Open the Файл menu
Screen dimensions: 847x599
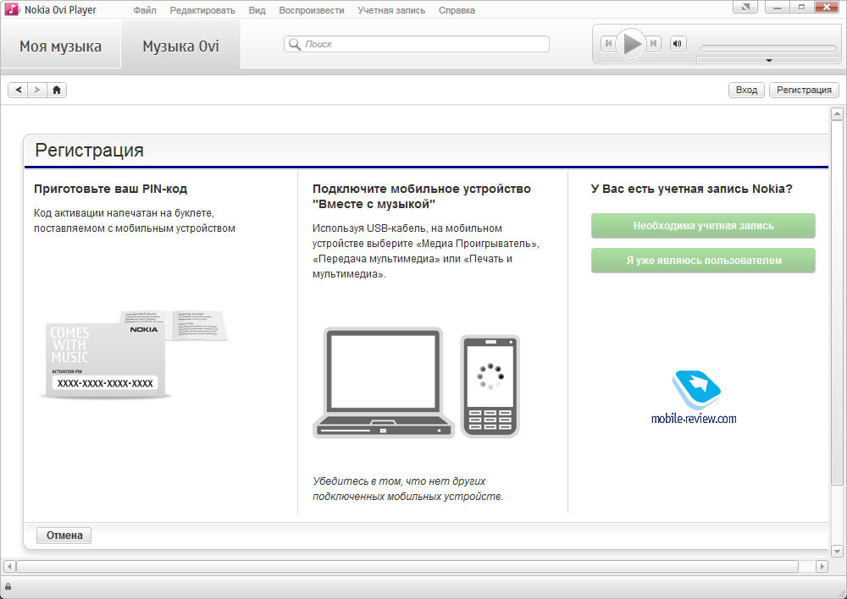tap(145, 10)
